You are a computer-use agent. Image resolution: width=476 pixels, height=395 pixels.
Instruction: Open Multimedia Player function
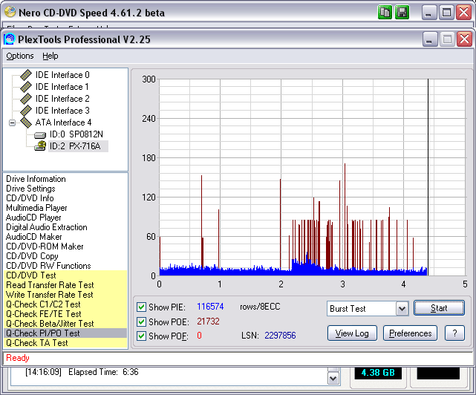36,208
